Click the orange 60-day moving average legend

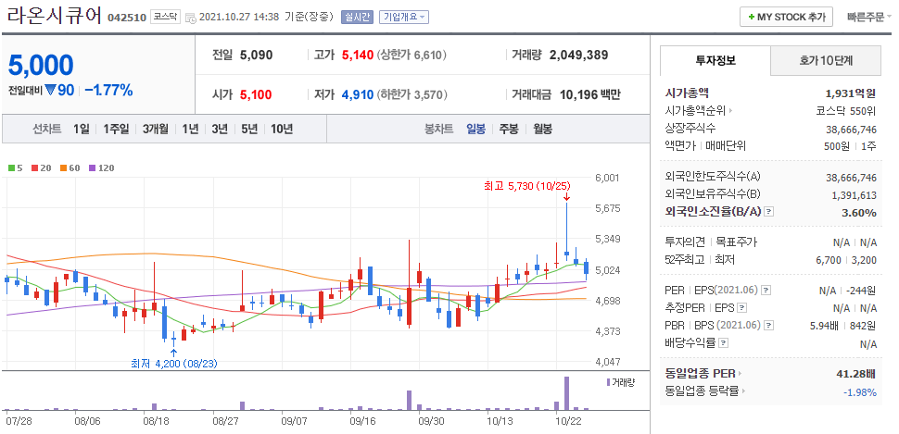coord(70,168)
